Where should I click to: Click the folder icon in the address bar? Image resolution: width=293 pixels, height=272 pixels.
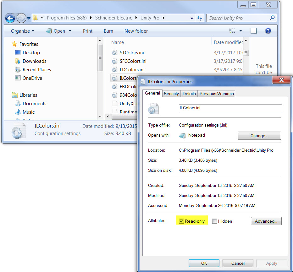36,18
